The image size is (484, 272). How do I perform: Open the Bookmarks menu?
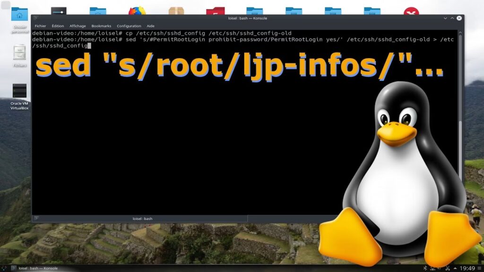pos(101,26)
